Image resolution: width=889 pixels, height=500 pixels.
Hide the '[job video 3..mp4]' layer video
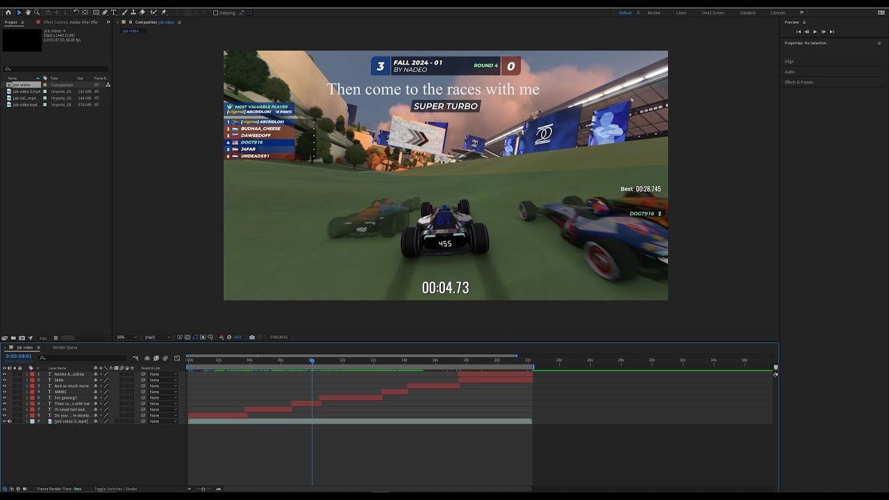coord(4,422)
